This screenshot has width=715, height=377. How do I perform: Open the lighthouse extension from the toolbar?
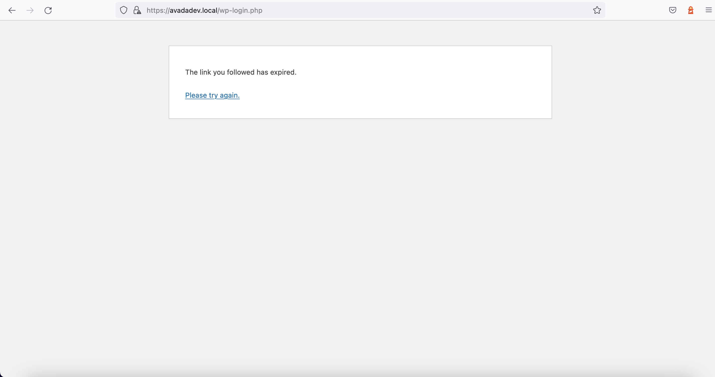click(x=690, y=10)
